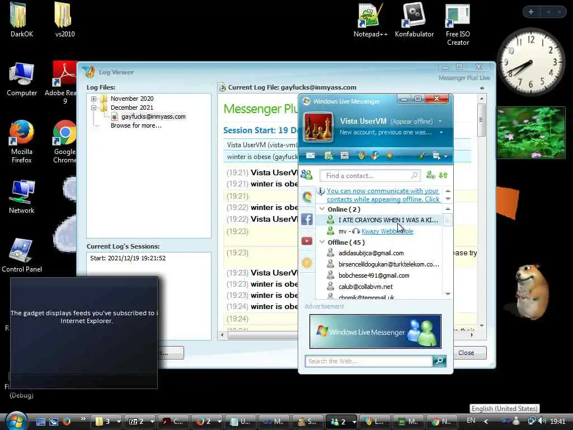Click the flower slideshow gadget picture
Viewport: 573px width, 430px height.
pos(531,132)
